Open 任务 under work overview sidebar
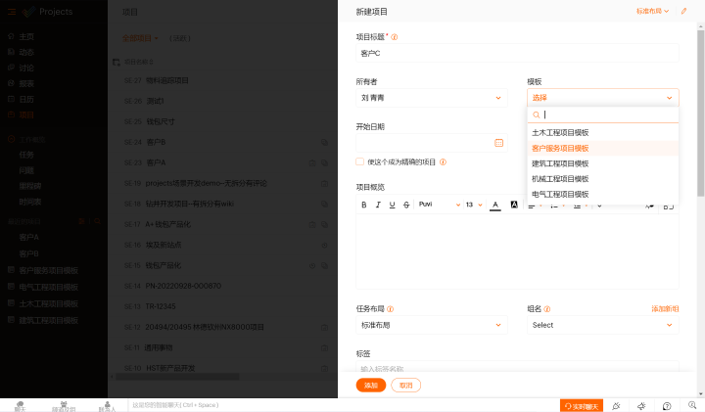Image resolution: width=705 pixels, height=412 pixels. pyautogui.click(x=26, y=155)
